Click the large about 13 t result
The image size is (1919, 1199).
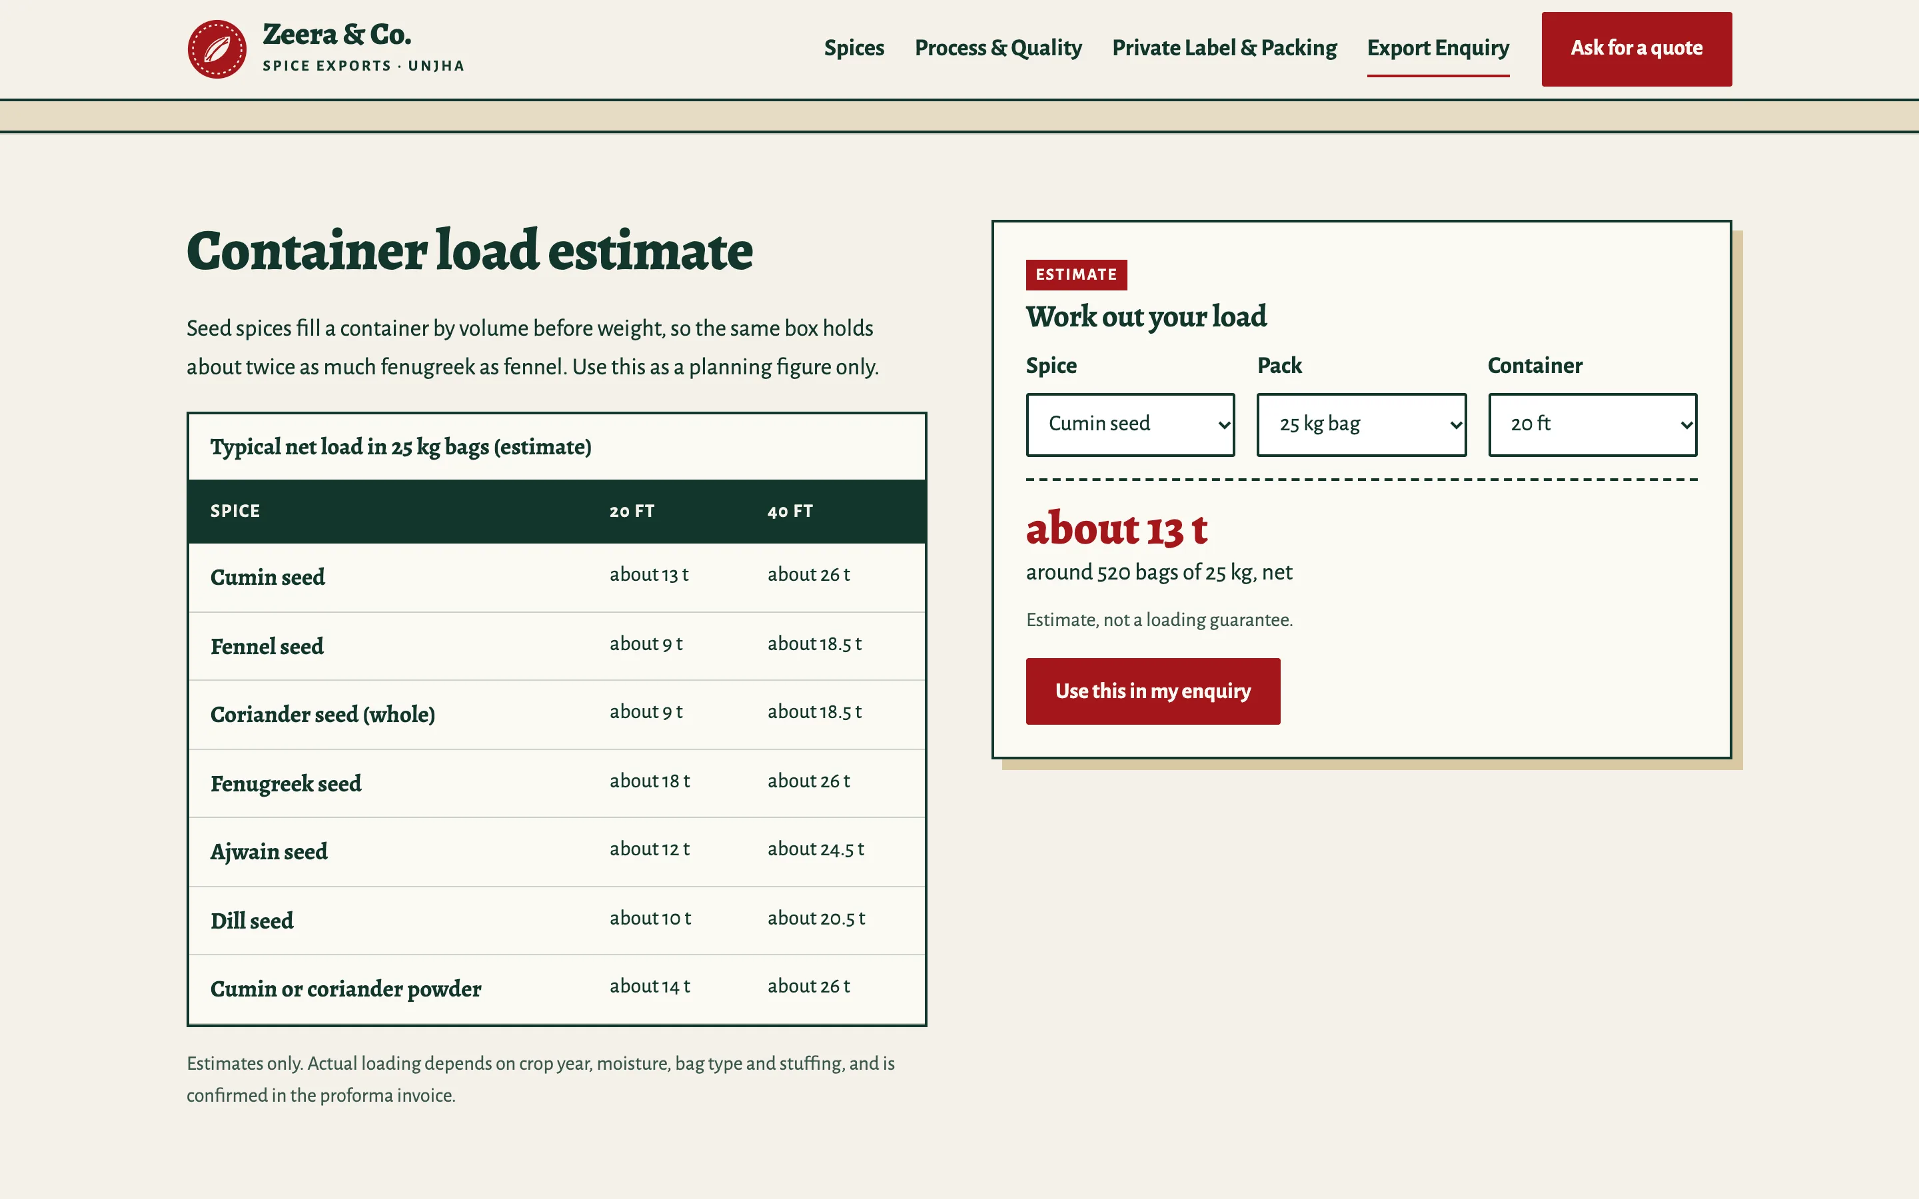point(1117,528)
